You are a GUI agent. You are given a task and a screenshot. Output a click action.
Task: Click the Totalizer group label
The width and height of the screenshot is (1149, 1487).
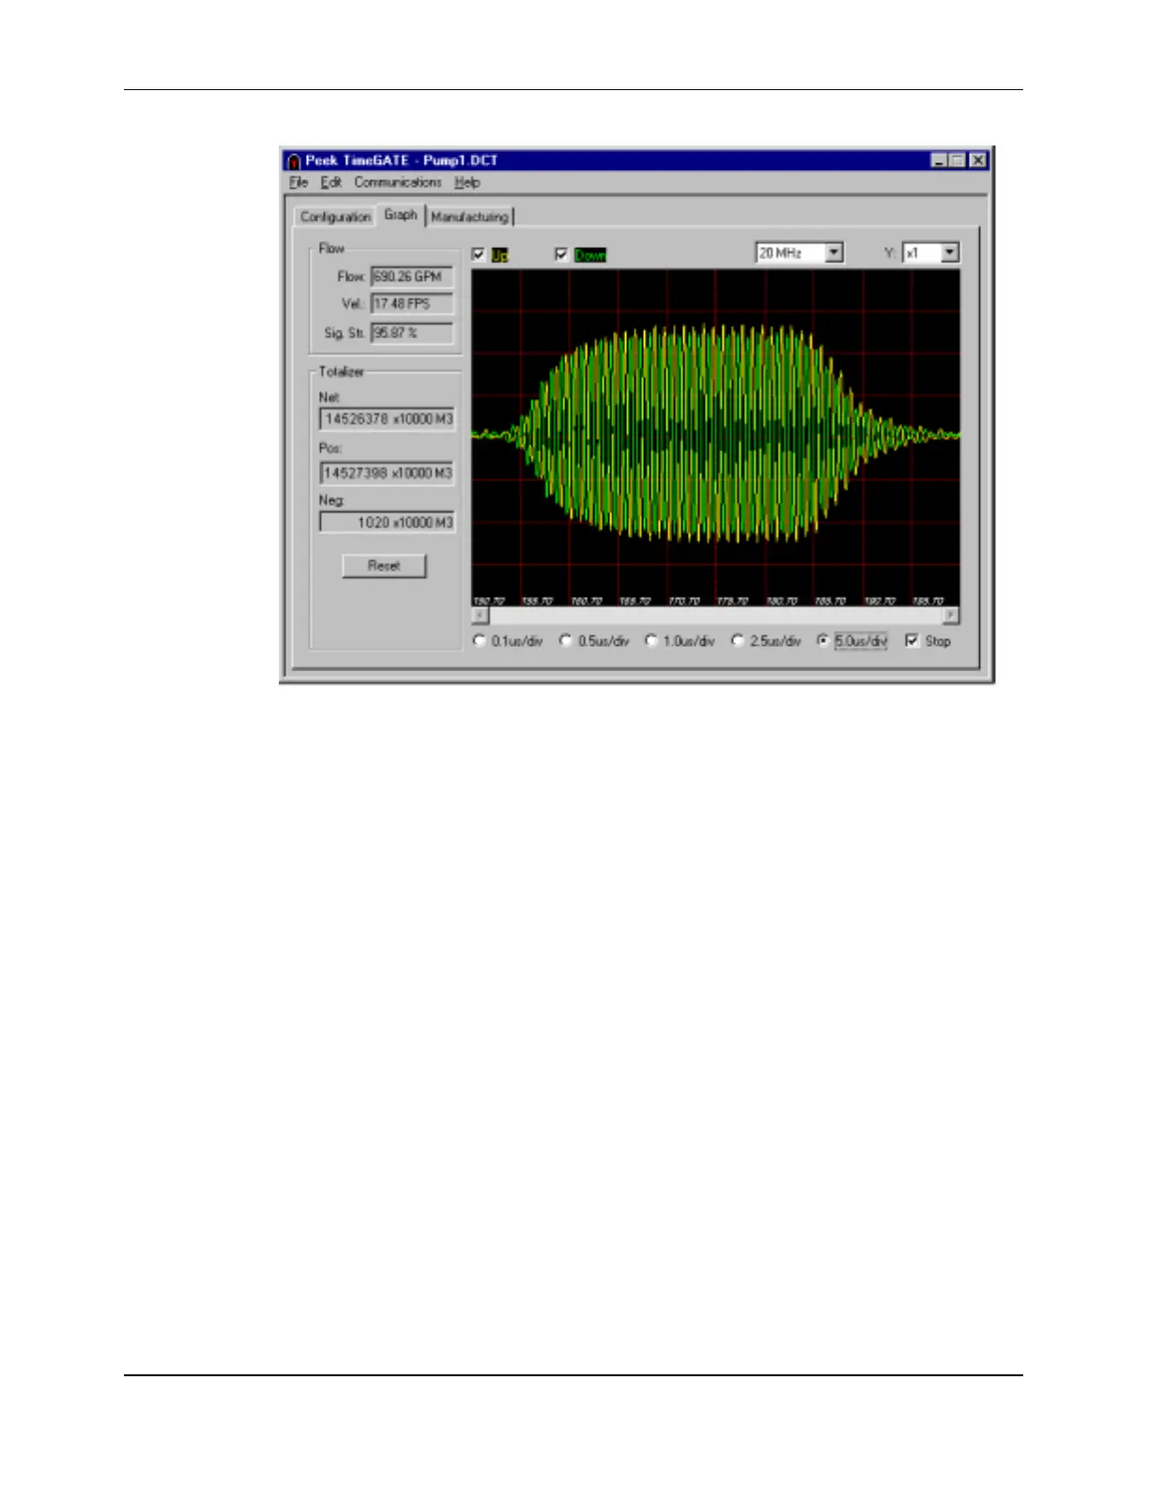click(342, 372)
